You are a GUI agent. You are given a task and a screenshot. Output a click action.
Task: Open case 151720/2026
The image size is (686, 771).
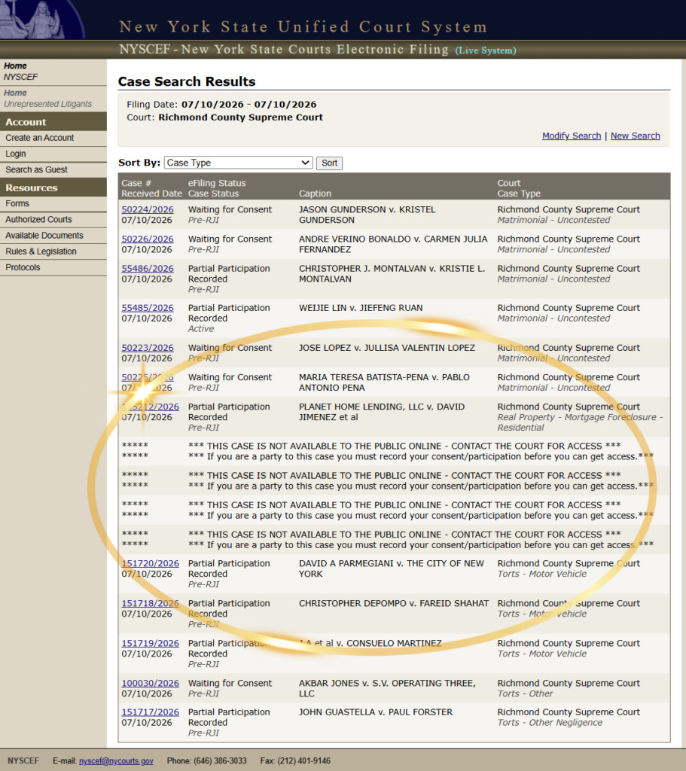pyautogui.click(x=150, y=563)
